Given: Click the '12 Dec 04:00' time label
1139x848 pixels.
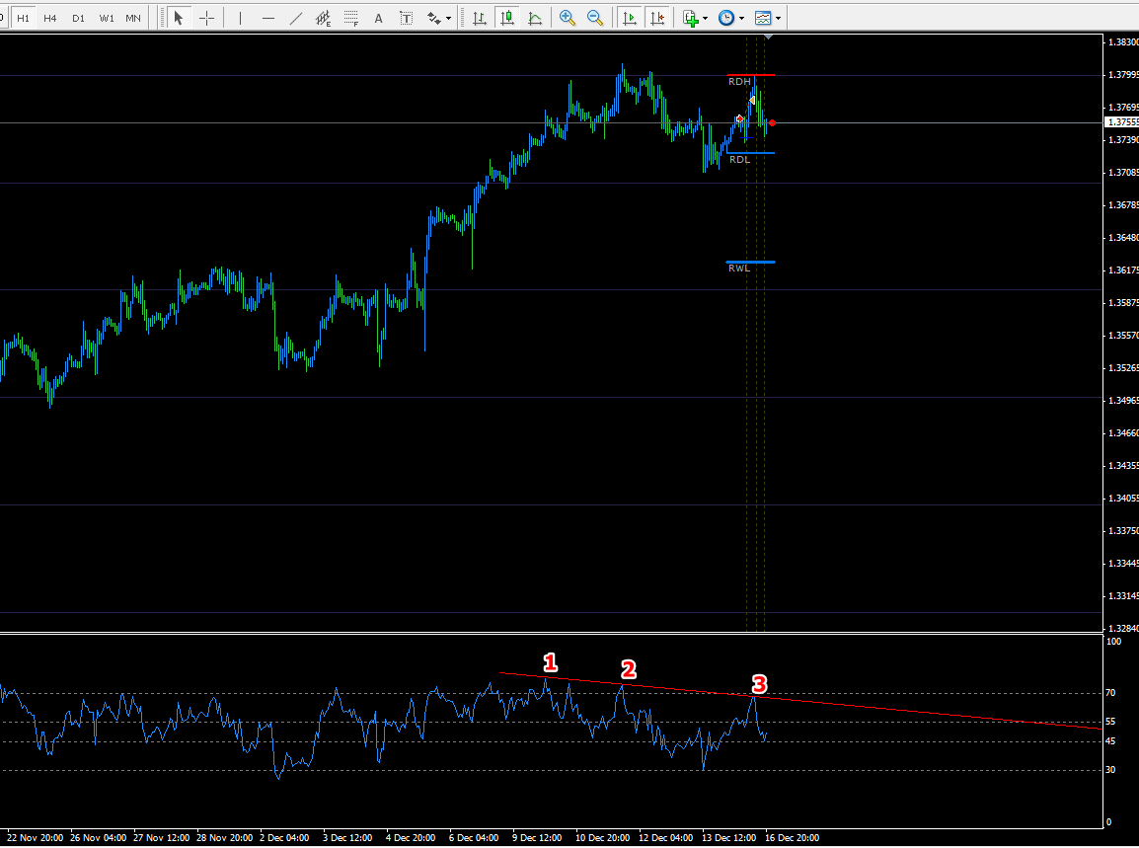Looking at the screenshot, I should (666, 838).
